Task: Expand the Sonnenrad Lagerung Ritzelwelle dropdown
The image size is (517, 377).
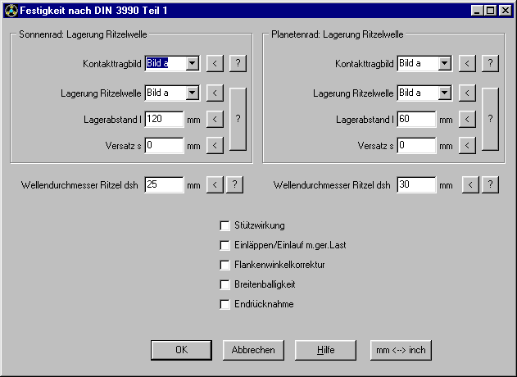Action: tap(192, 93)
